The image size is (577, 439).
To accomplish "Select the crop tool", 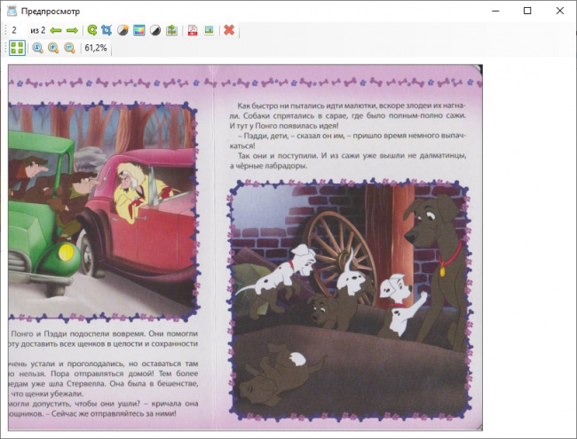I will tap(107, 30).
